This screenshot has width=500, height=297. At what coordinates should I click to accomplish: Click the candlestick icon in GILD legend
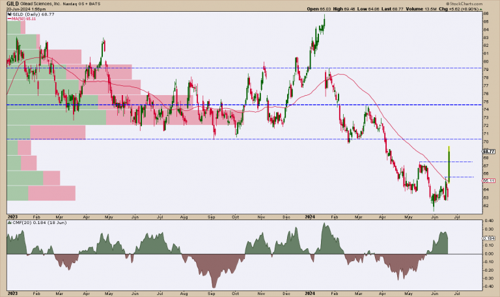tap(10, 14)
